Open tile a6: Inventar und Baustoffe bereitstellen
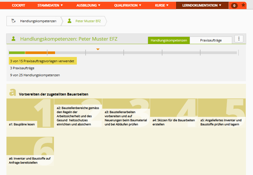 30,151
